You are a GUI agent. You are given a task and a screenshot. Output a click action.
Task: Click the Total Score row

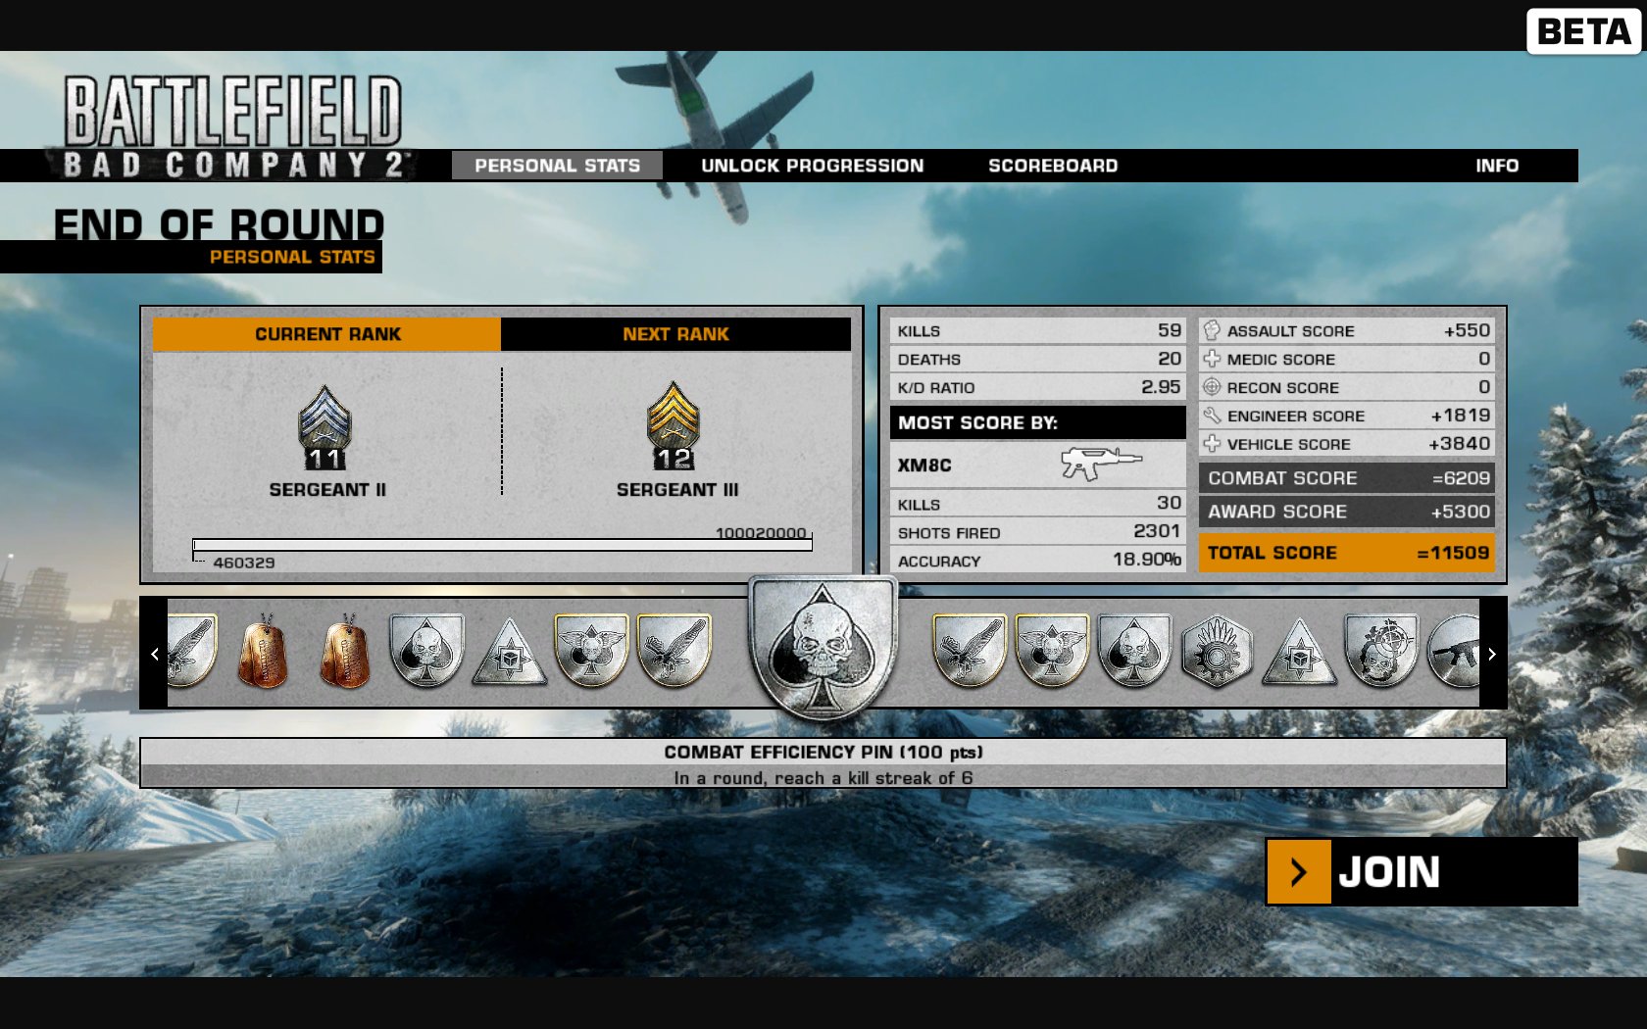[1346, 553]
